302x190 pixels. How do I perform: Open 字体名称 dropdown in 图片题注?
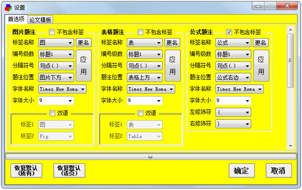pyautogui.click(x=62, y=89)
